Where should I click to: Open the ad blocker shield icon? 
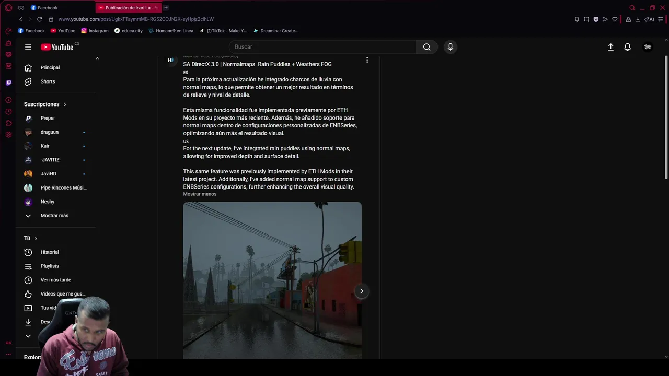coord(596,19)
